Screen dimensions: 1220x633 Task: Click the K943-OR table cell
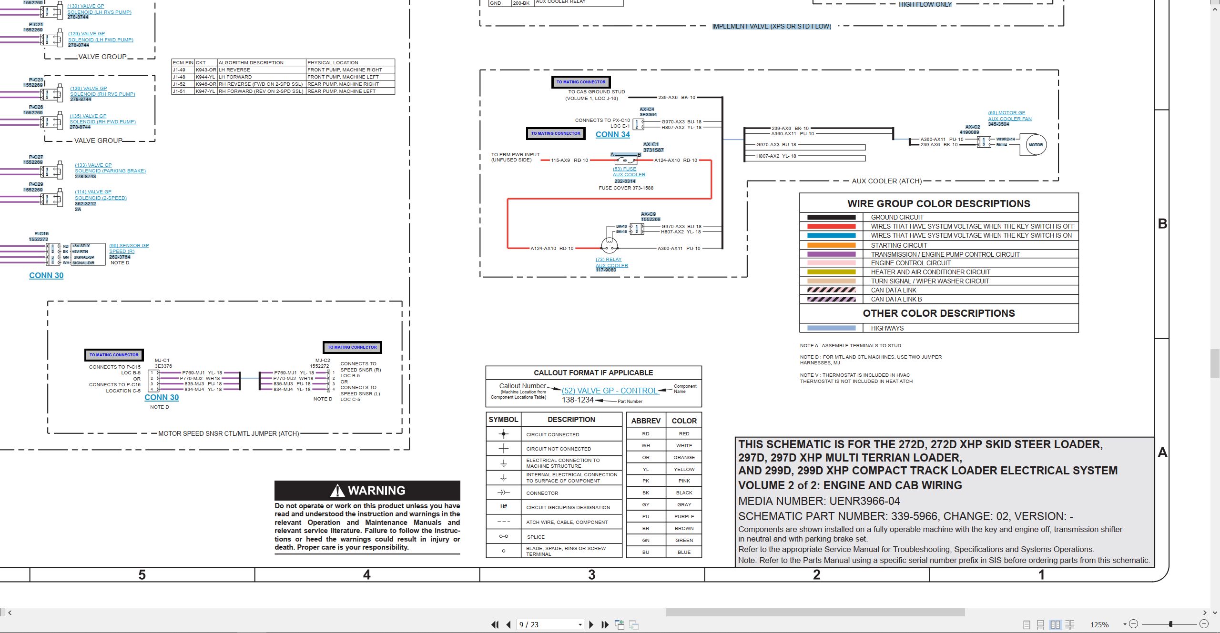pyautogui.click(x=206, y=70)
